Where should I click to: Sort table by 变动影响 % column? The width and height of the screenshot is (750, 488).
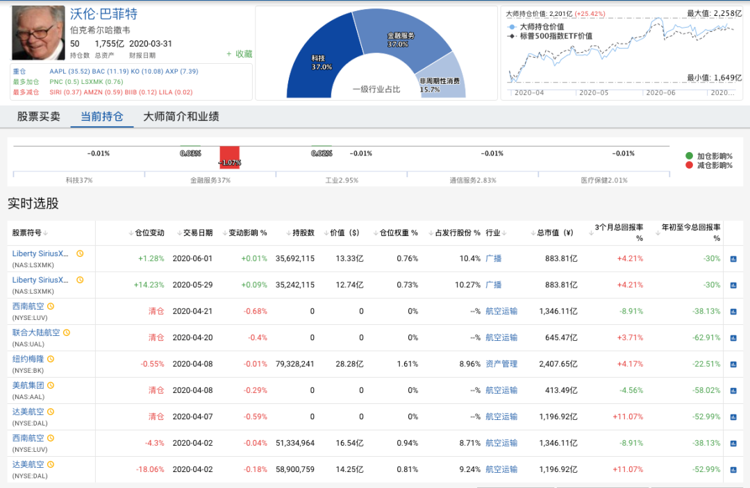point(244,233)
